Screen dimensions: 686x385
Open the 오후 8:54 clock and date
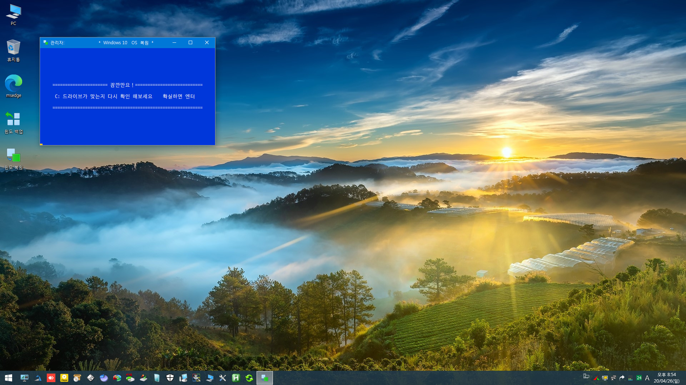(x=667, y=378)
